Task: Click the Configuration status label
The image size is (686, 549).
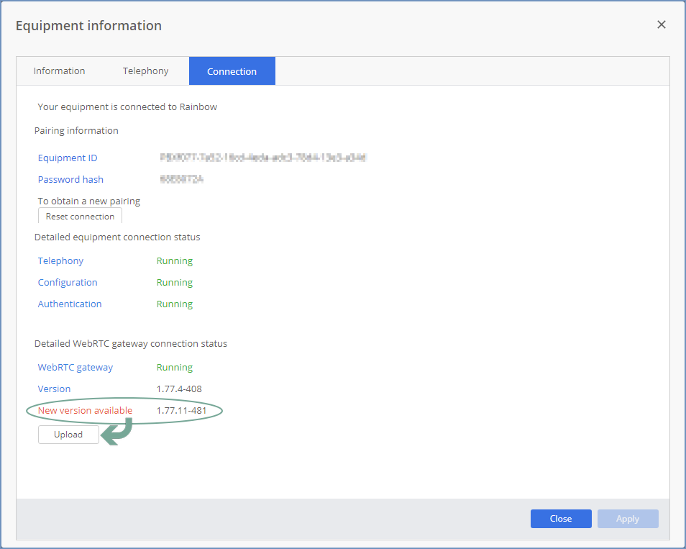Action: point(68,282)
